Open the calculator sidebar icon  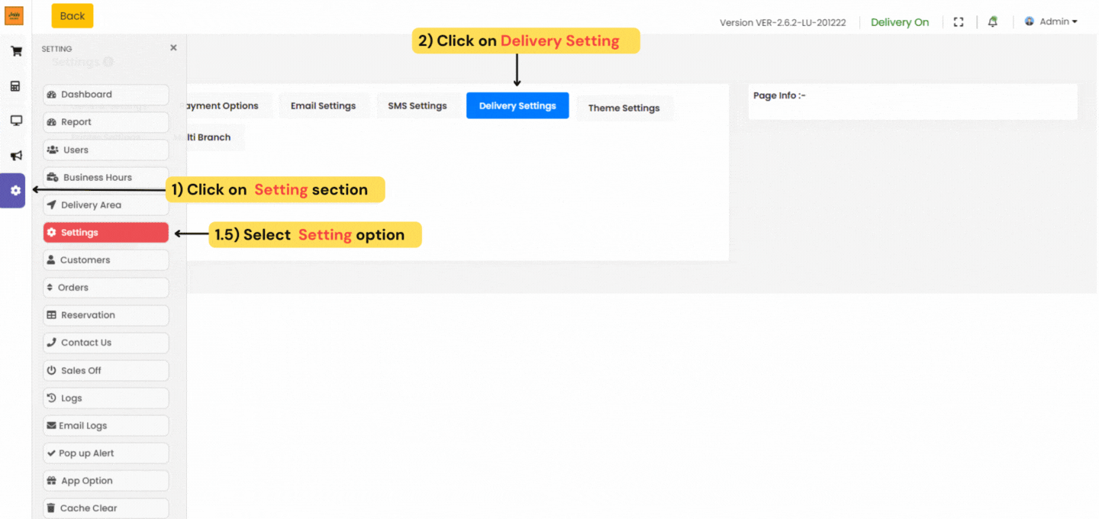(15, 86)
